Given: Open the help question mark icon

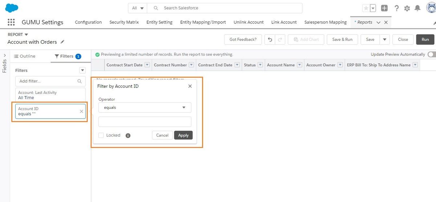Looking at the screenshot, I should (396, 8).
